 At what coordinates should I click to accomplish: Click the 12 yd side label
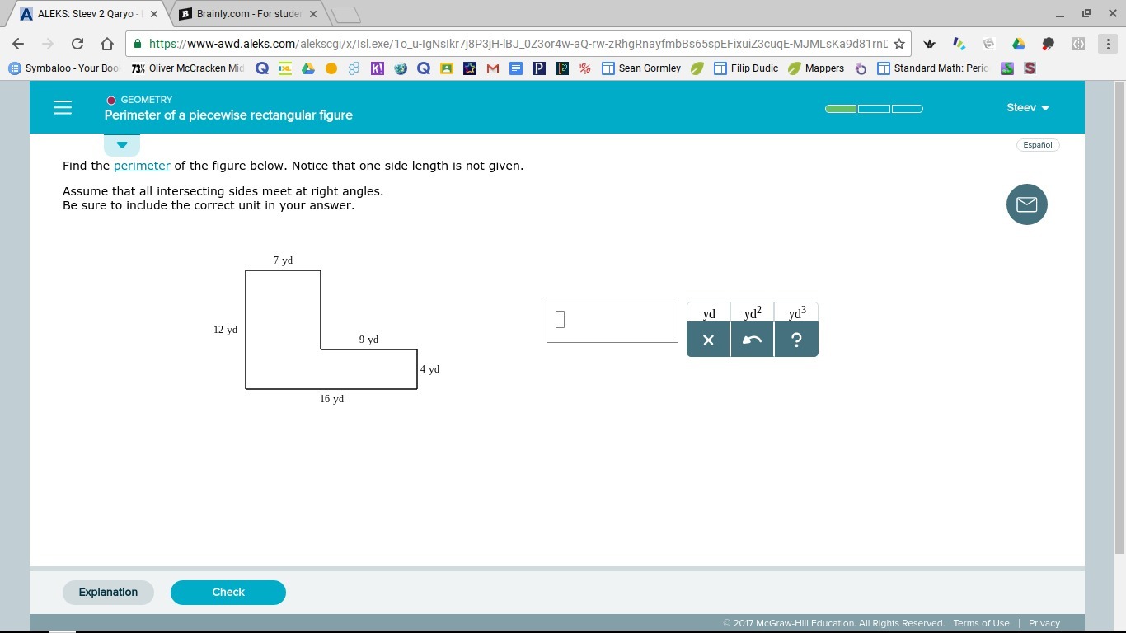click(225, 330)
